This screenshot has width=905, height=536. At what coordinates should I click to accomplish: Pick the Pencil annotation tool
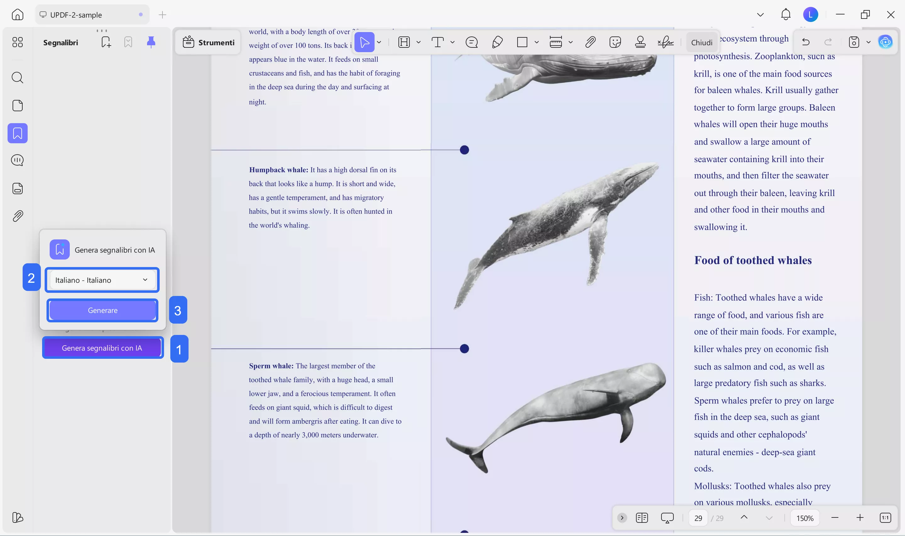[x=497, y=42]
